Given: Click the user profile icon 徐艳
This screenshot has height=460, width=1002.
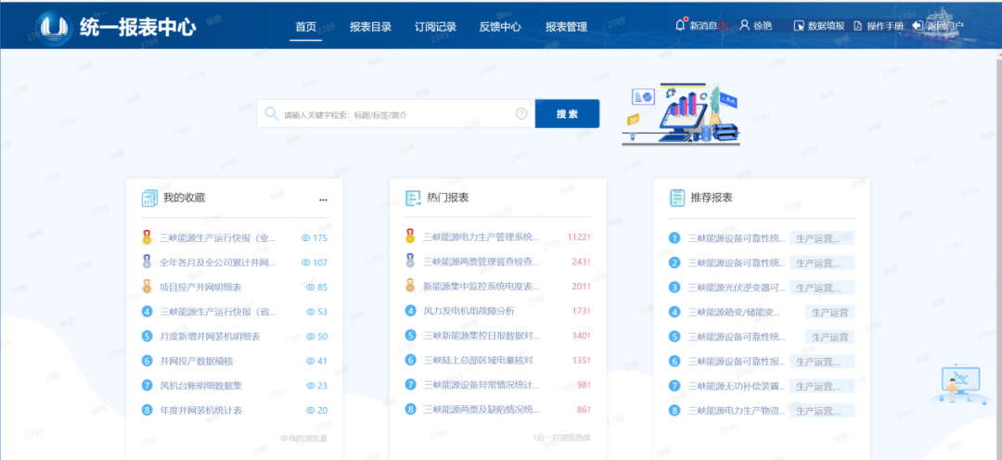Looking at the screenshot, I should pos(744,25).
